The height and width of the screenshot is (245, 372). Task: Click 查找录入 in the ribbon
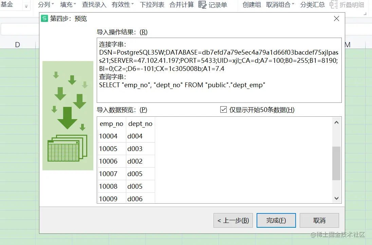point(94,4)
